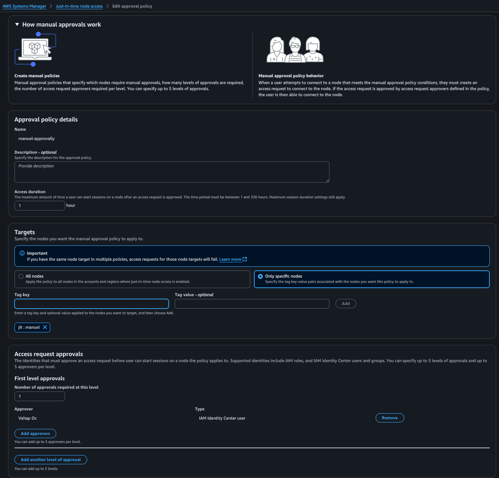The height and width of the screenshot is (478, 499).
Task: Click the Add tag button
Action: (x=346, y=304)
